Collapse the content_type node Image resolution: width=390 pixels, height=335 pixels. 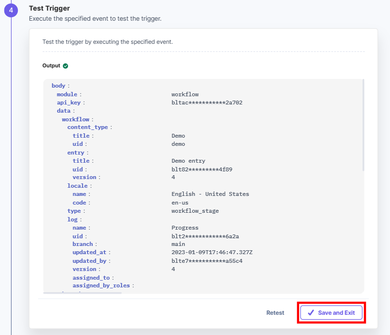pos(88,128)
